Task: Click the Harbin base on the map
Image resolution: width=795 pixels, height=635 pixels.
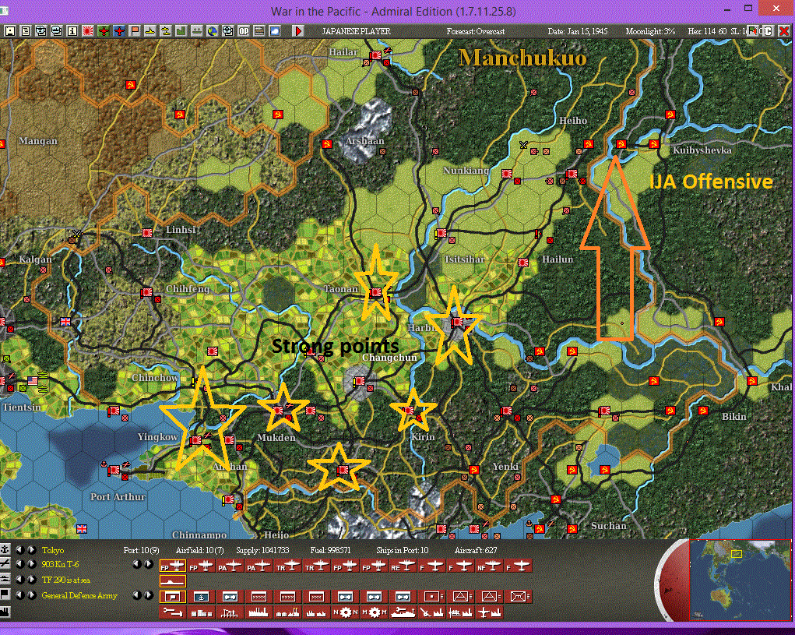Action: tap(457, 322)
